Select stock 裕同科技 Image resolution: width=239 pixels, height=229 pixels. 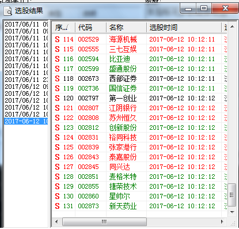pos(123,137)
